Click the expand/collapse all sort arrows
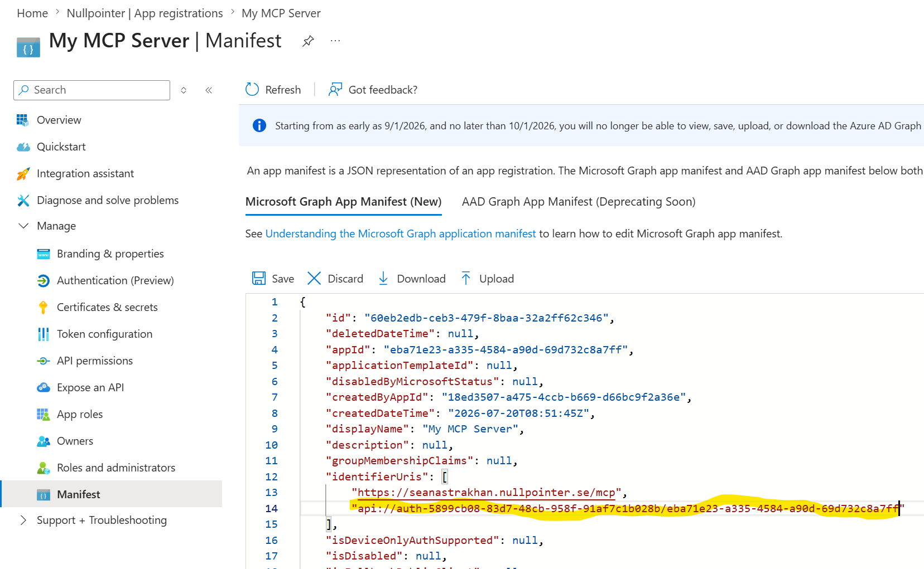The image size is (924, 569). 184,90
